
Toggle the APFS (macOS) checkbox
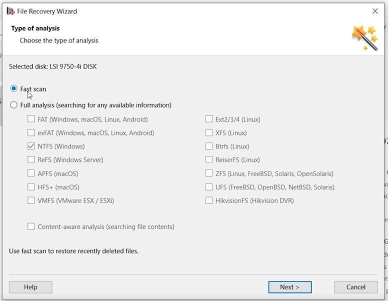(x=31, y=173)
